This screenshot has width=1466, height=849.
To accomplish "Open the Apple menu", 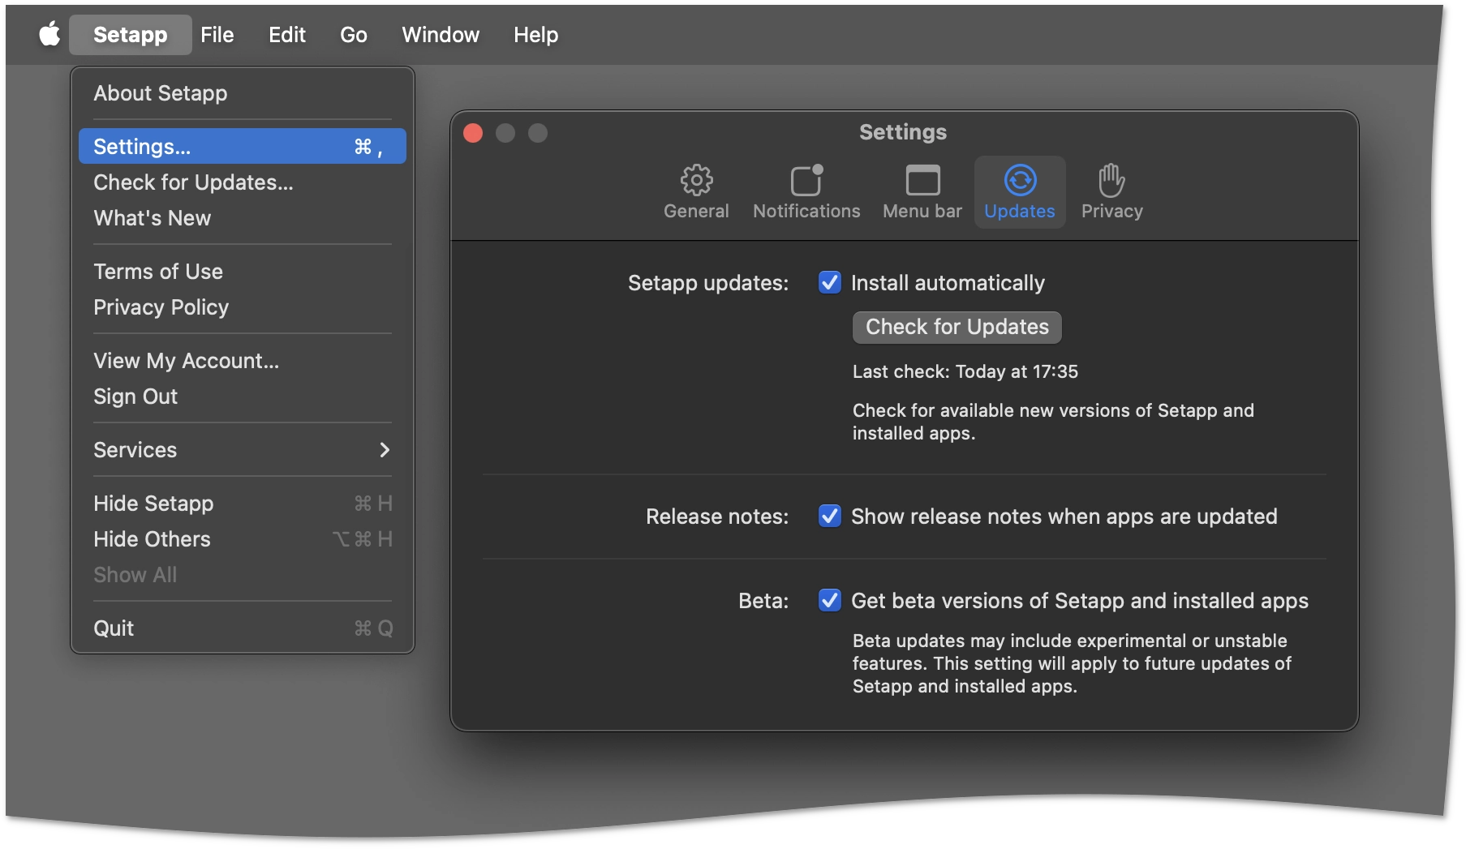I will click(49, 35).
